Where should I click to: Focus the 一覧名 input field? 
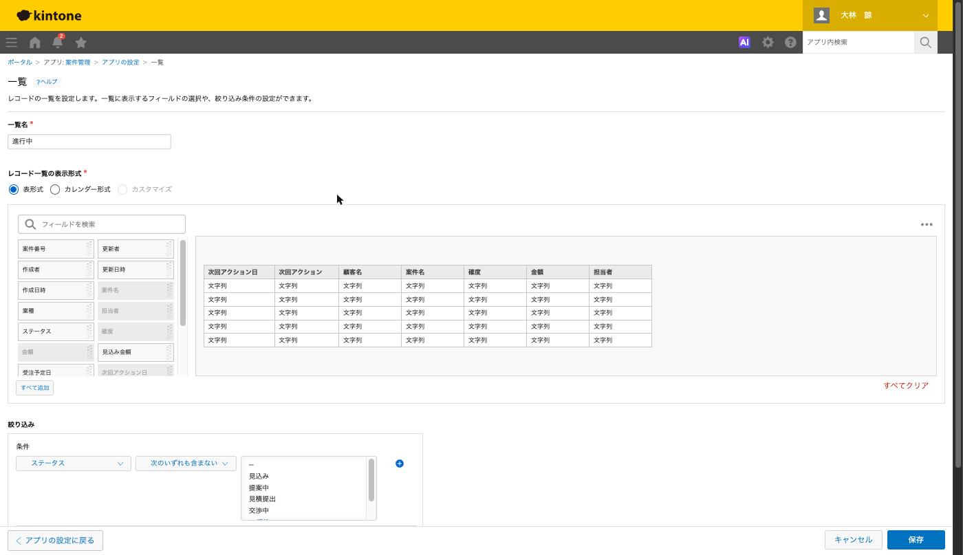click(89, 142)
